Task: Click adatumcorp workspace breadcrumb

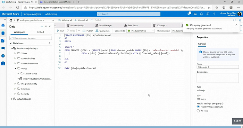Action: (51, 14)
